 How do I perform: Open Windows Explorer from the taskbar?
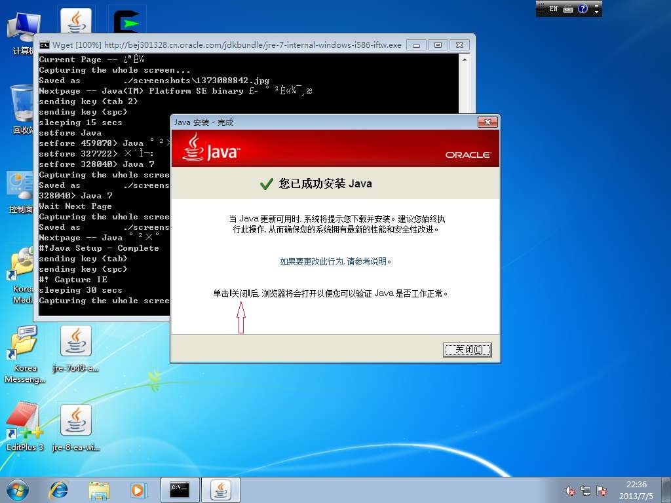click(99, 489)
